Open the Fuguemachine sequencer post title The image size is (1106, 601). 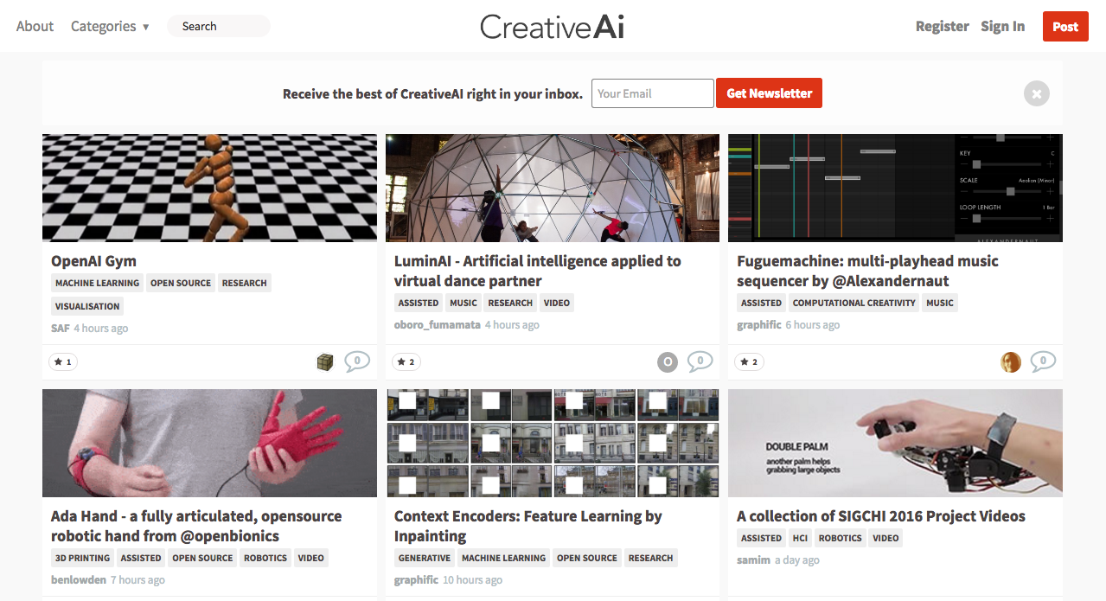[866, 270]
